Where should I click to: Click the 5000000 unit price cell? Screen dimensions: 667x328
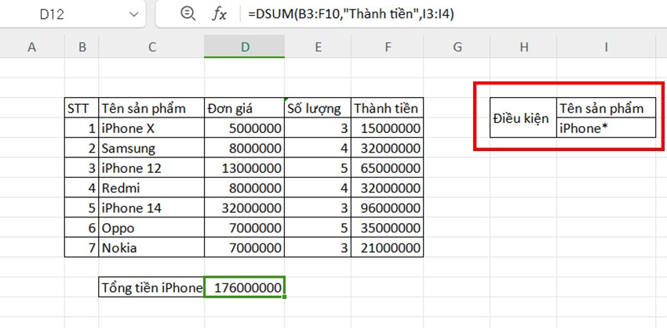pos(245,128)
